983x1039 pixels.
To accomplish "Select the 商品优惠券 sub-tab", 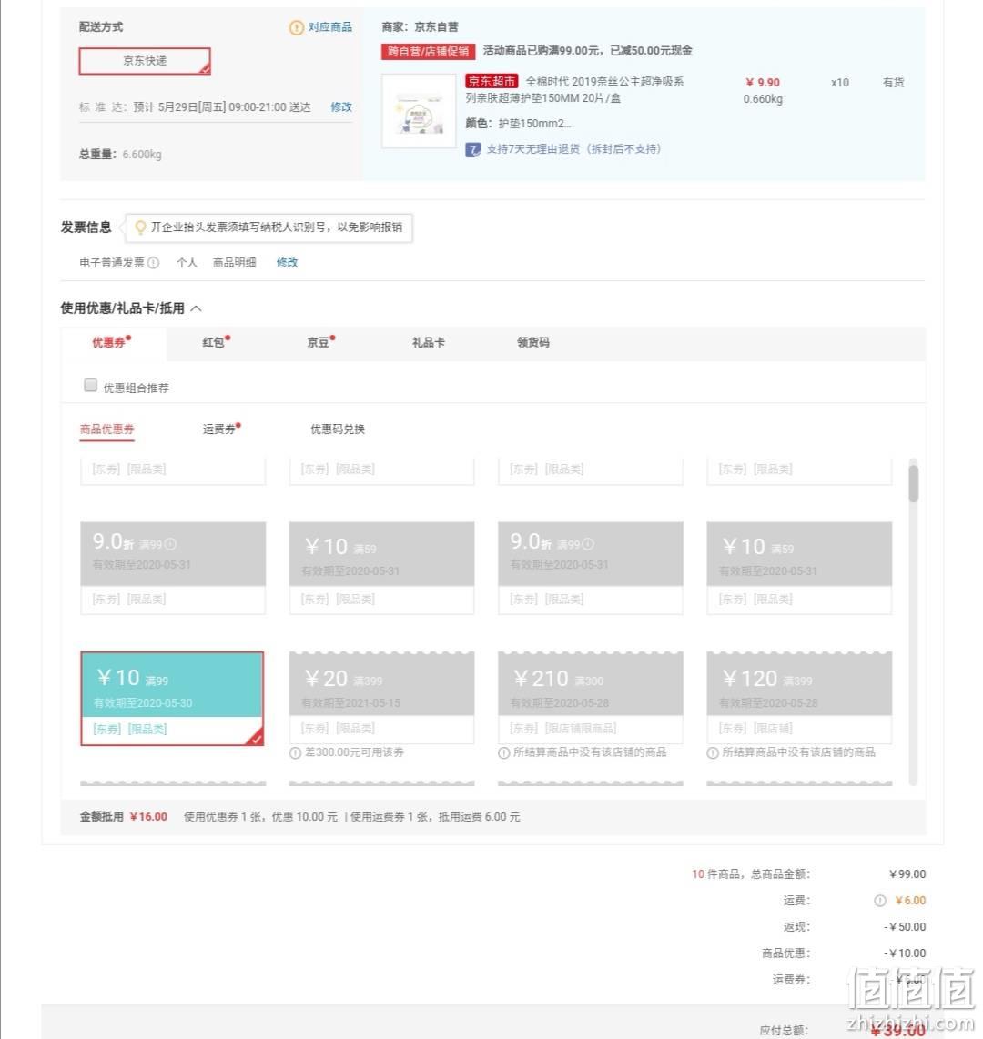I will click(x=106, y=429).
